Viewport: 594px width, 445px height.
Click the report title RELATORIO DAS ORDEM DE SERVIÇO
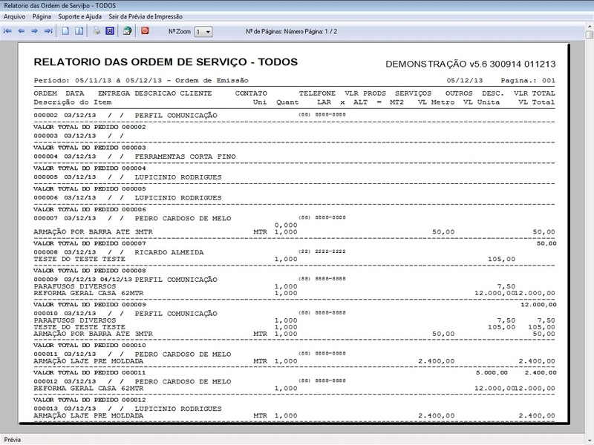pos(166,62)
